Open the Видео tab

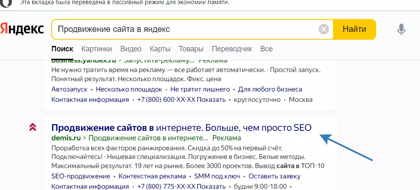131,49
